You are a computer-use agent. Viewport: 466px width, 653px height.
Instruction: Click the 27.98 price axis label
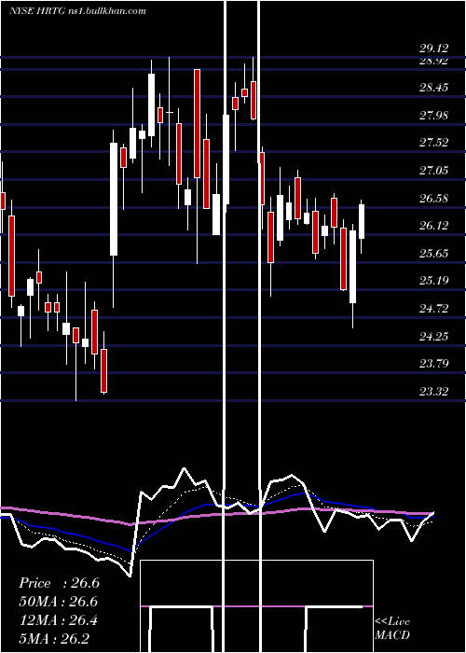(434, 116)
